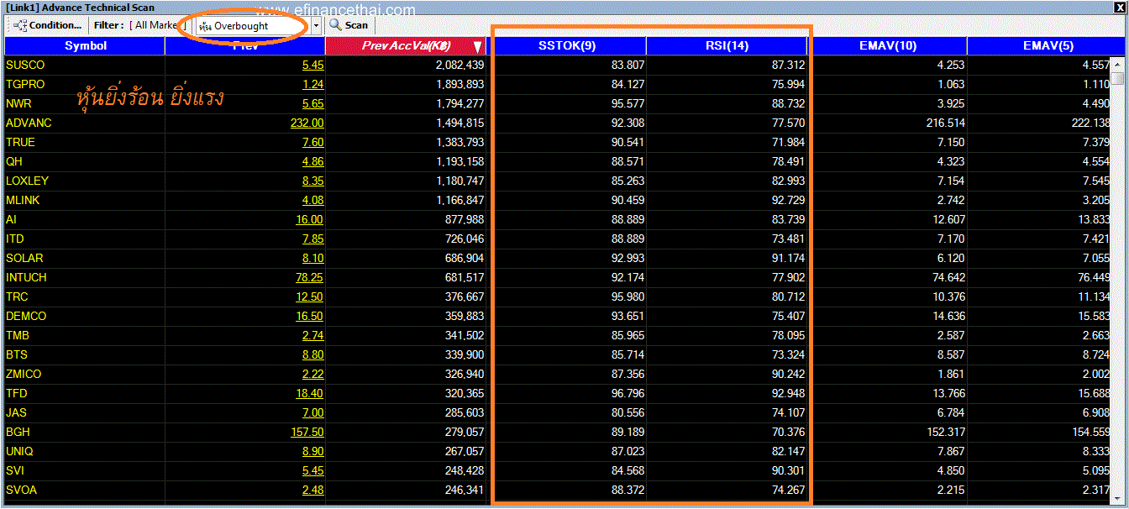Click the SSTOK(9) value 96.796
1129x509 pixels.
point(628,393)
